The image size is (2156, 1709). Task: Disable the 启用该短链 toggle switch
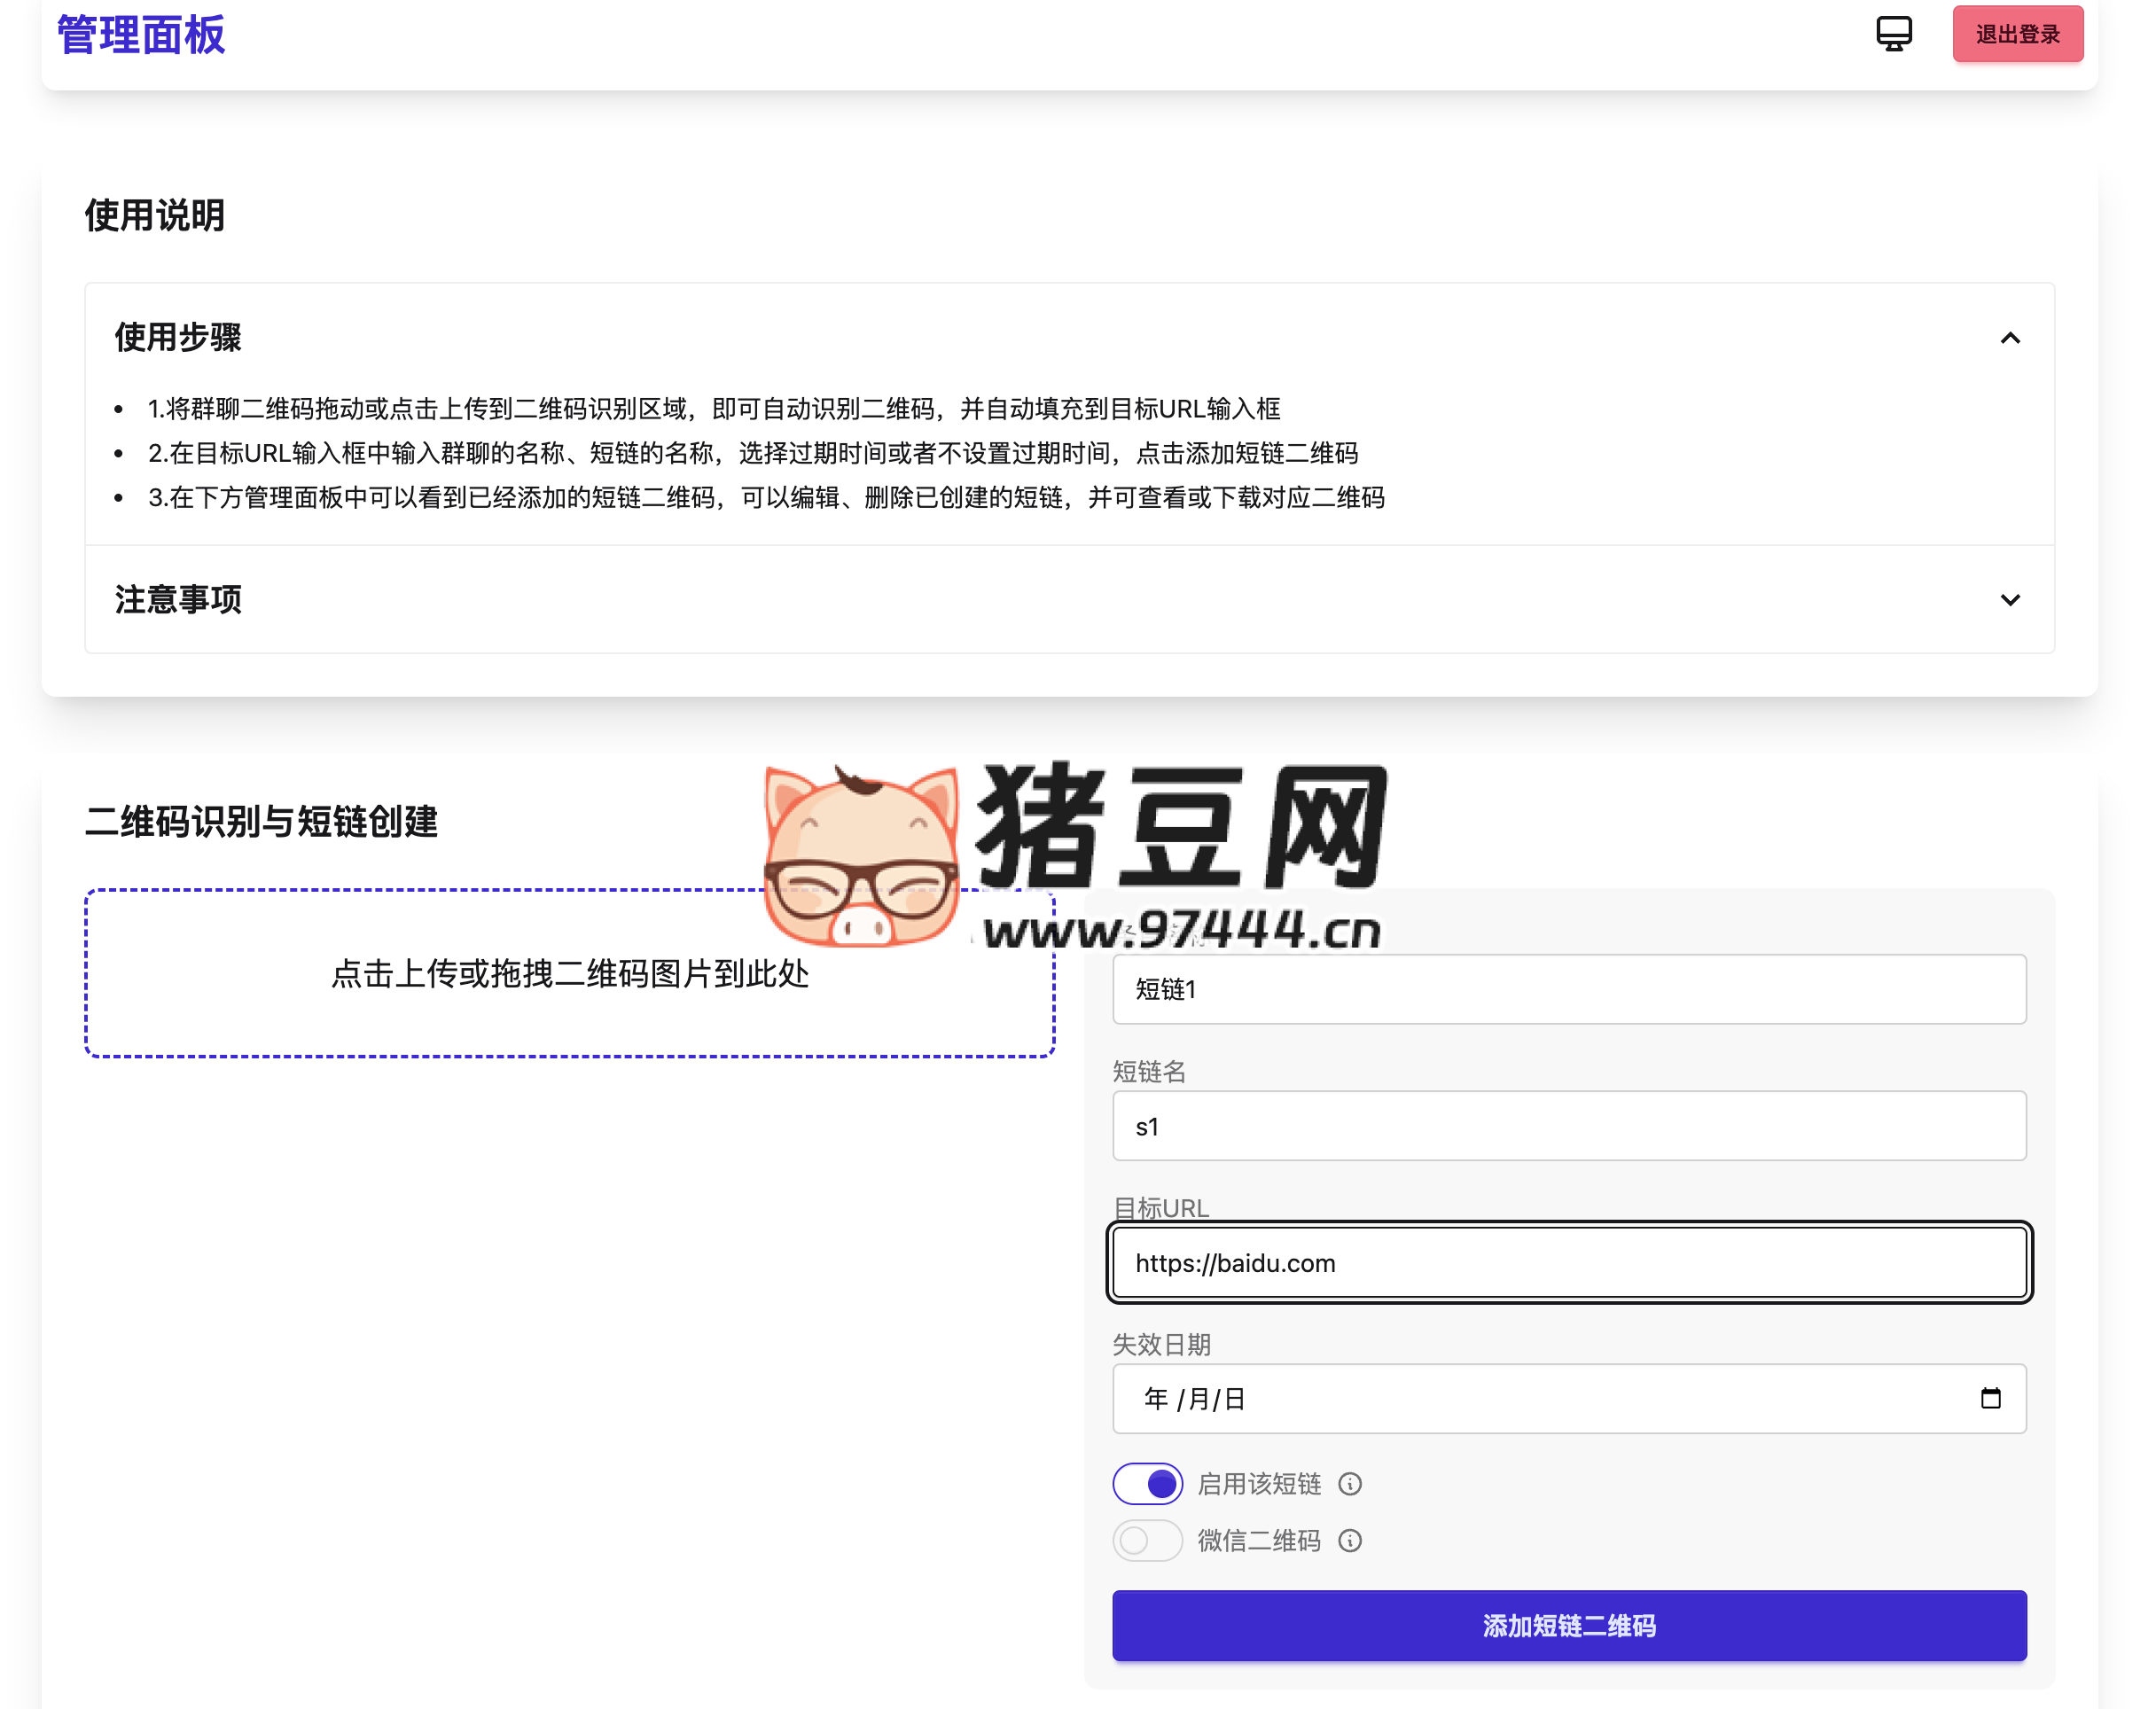1147,1484
